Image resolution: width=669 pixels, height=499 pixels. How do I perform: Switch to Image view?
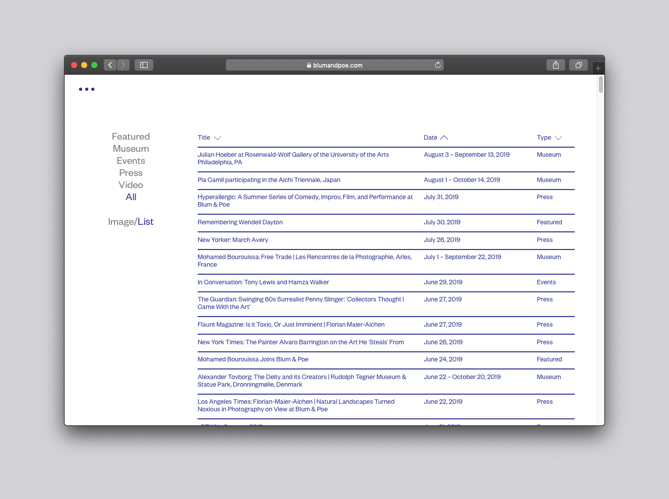point(120,222)
